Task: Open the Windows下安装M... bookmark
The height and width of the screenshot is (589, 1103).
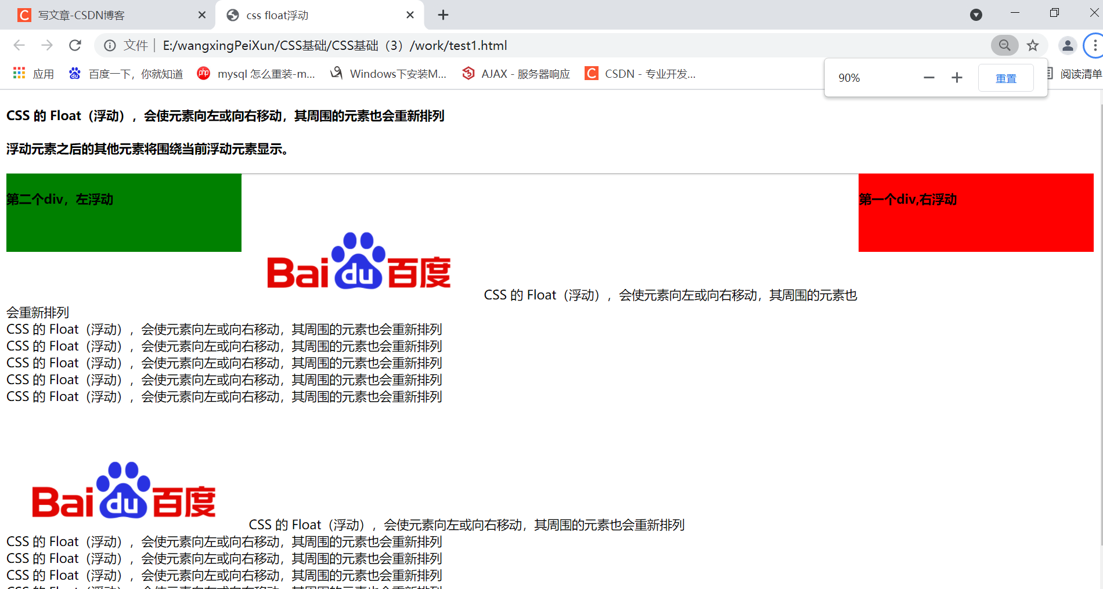Action: coord(388,74)
